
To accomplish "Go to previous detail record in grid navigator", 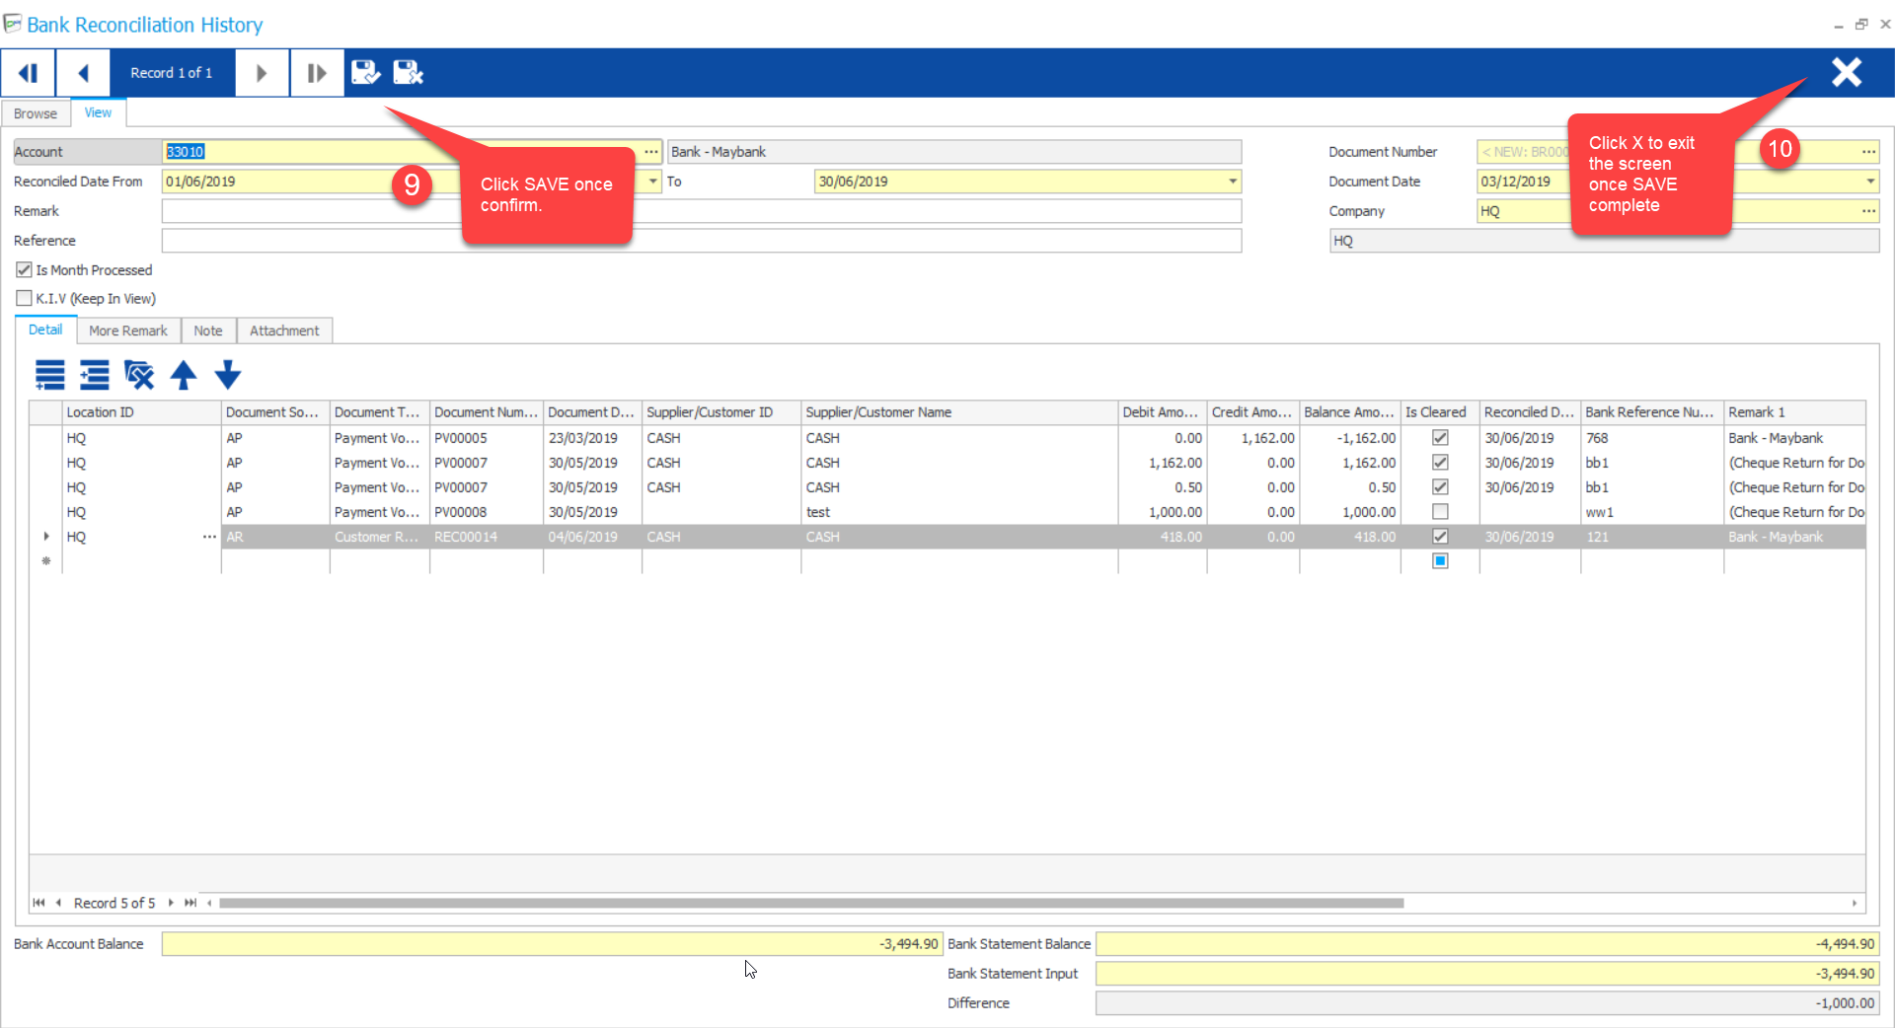I will coord(58,903).
